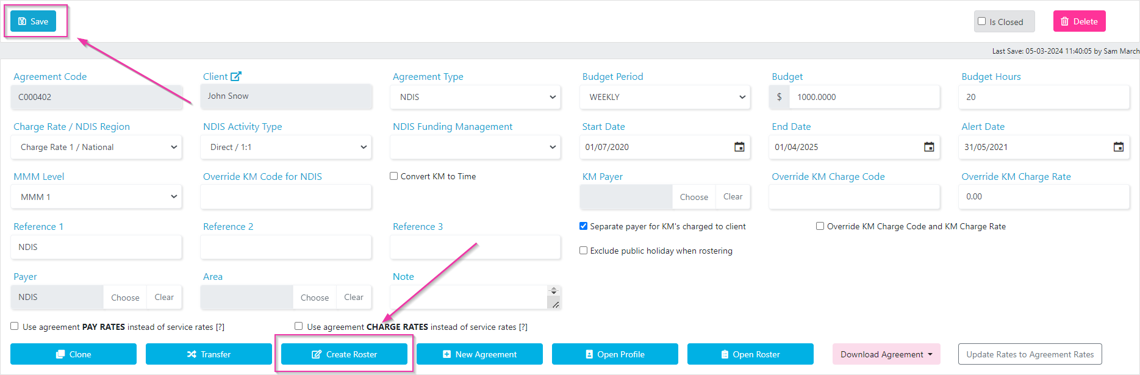Enable Exclude public holiday when rostering
This screenshot has height=375, width=1140.
click(584, 251)
